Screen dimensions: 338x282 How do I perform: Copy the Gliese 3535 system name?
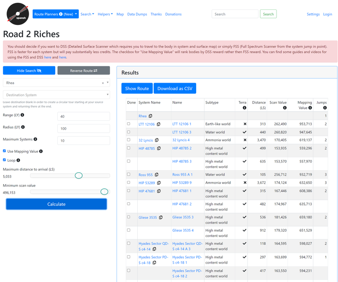point(161,218)
